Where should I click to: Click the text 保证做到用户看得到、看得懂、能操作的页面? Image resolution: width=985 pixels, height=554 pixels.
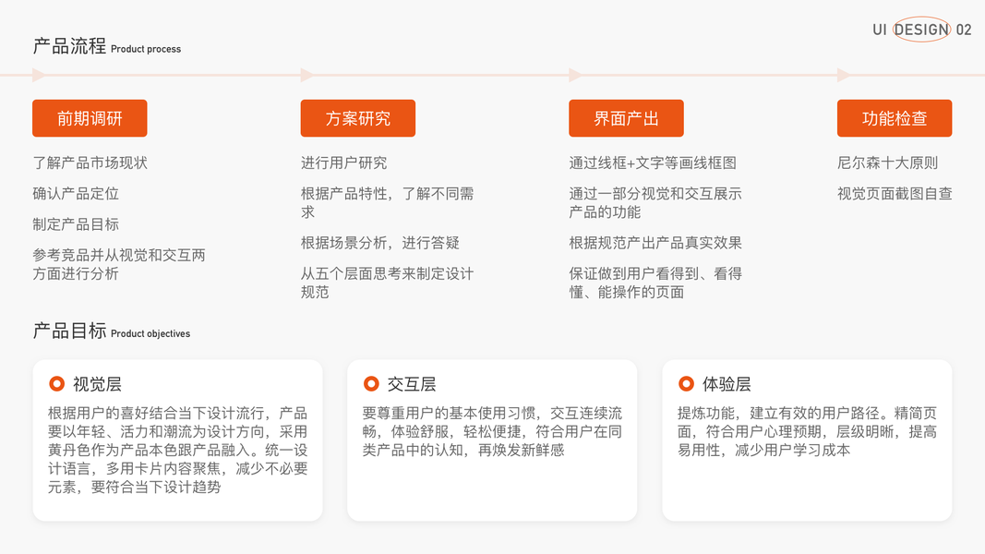(655, 283)
